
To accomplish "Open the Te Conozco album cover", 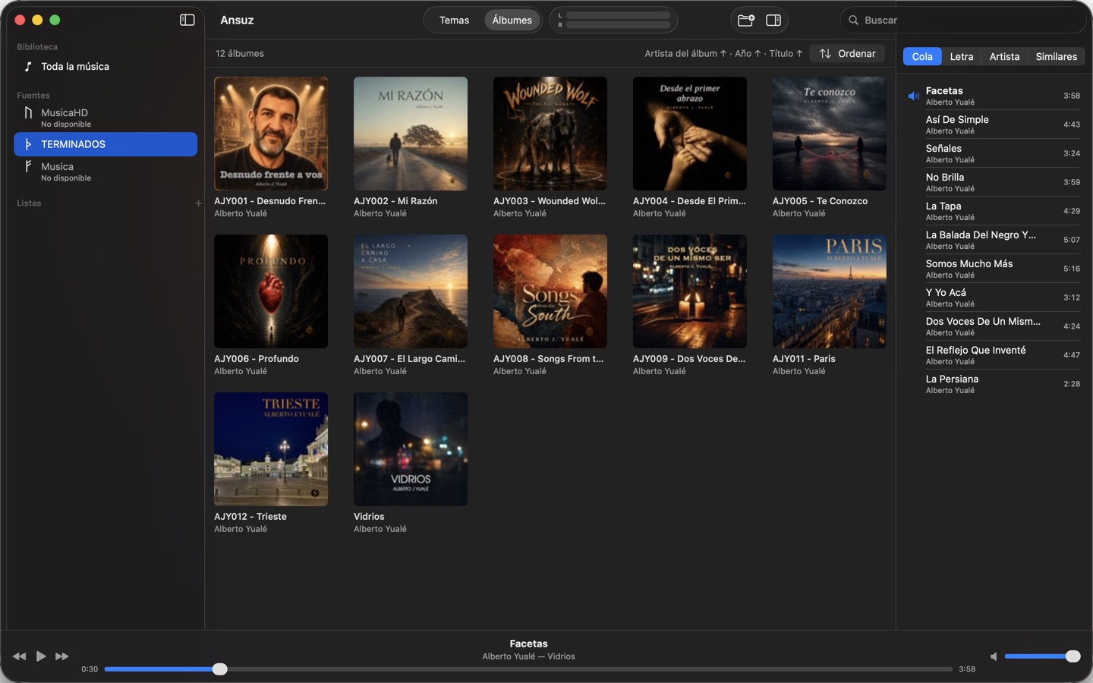I will pyautogui.click(x=830, y=134).
